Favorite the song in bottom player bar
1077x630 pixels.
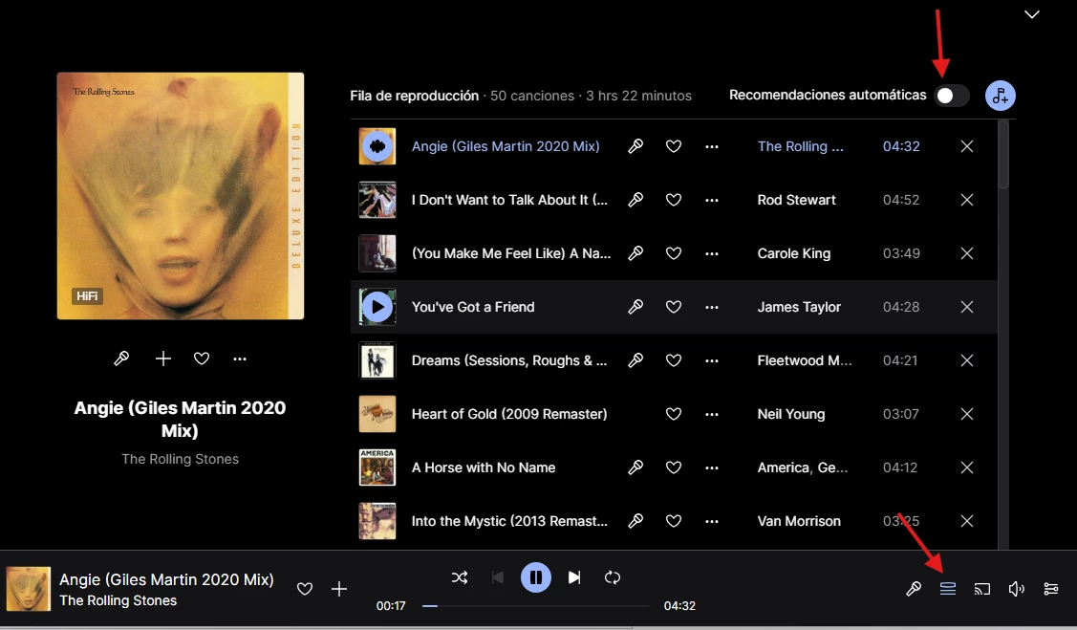[x=305, y=589]
